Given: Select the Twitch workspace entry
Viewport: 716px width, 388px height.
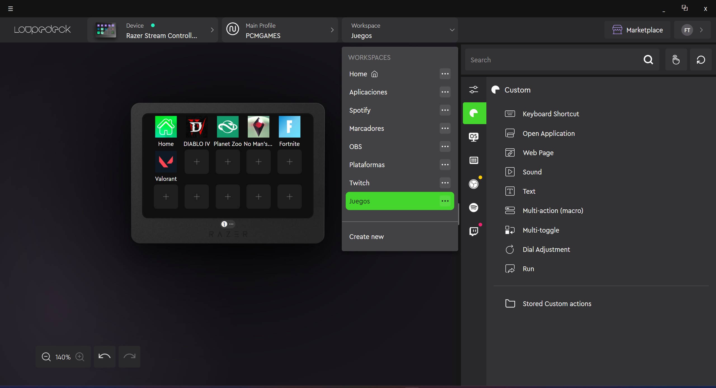Looking at the screenshot, I should click(x=359, y=183).
